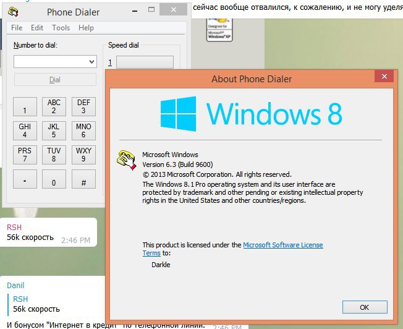
Task: Click RSH sender name in first chat bubble
Action: tap(14, 228)
